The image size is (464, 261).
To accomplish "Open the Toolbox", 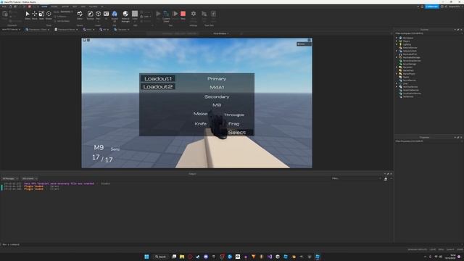I will tap(90, 15).
